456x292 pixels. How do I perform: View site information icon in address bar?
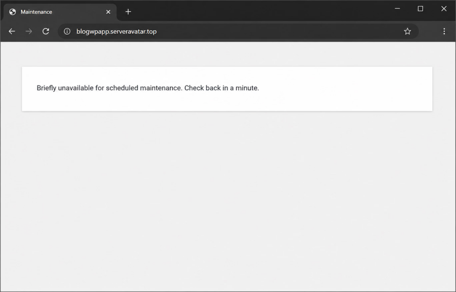click(x=67, y=32)
